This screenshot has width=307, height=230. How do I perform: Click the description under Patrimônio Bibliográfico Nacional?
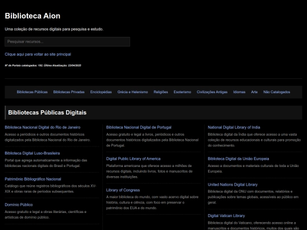point(51,189)
